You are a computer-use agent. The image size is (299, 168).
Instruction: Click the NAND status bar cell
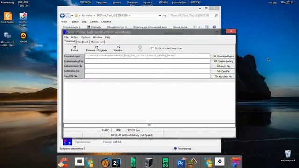(x=106, y=130)
